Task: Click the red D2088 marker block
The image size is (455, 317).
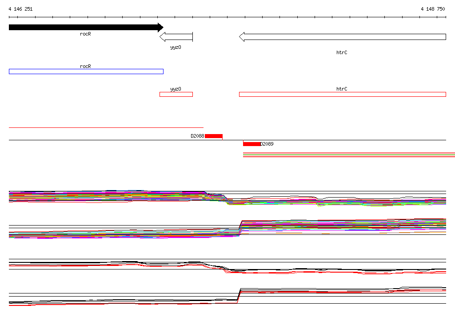Action: click(214, 136)
